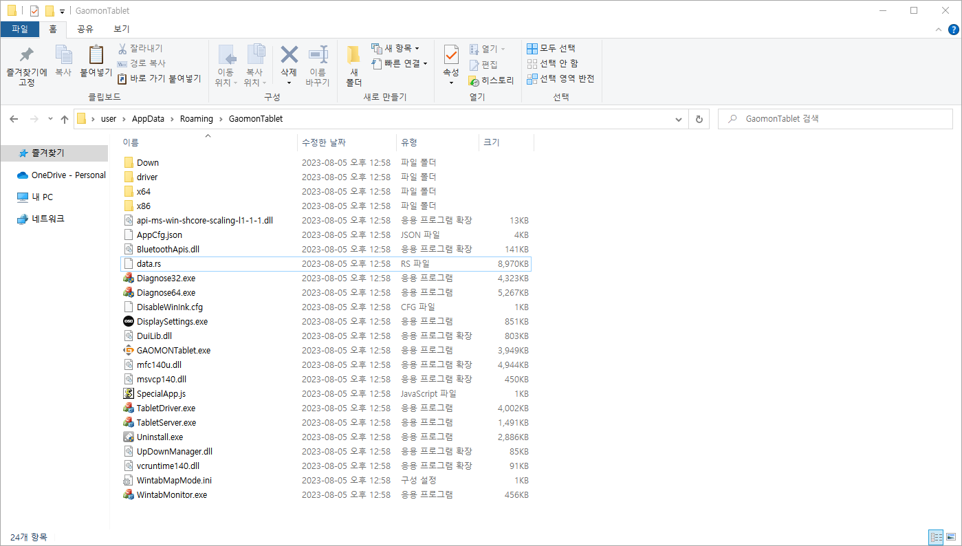Click Cut (잘라내기) in ribbon
This screenshot has height=546, width=962.
pyautogui.click(x=140, y=48)
